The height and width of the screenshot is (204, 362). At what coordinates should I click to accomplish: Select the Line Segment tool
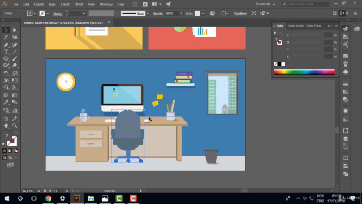pos(15,52)
